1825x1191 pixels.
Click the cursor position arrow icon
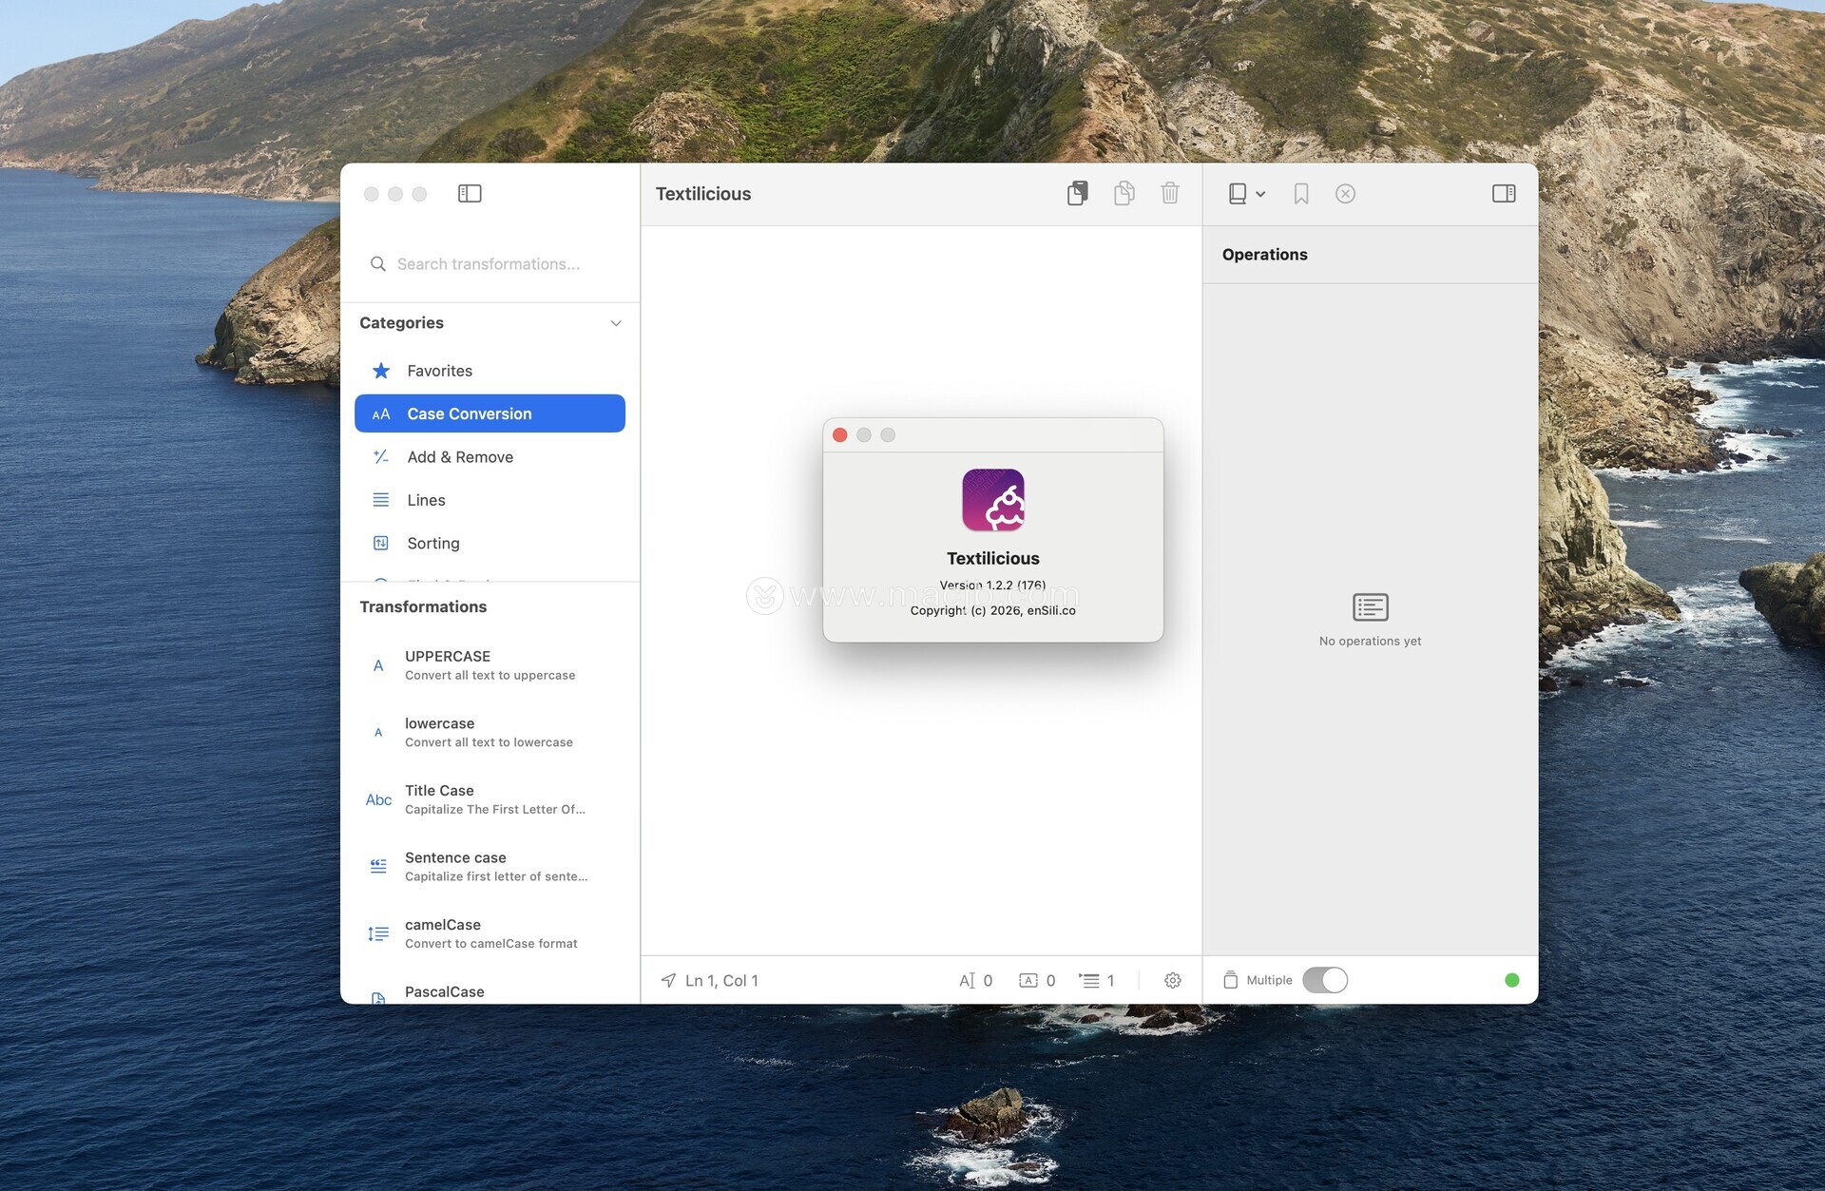[x=669, y=980]
